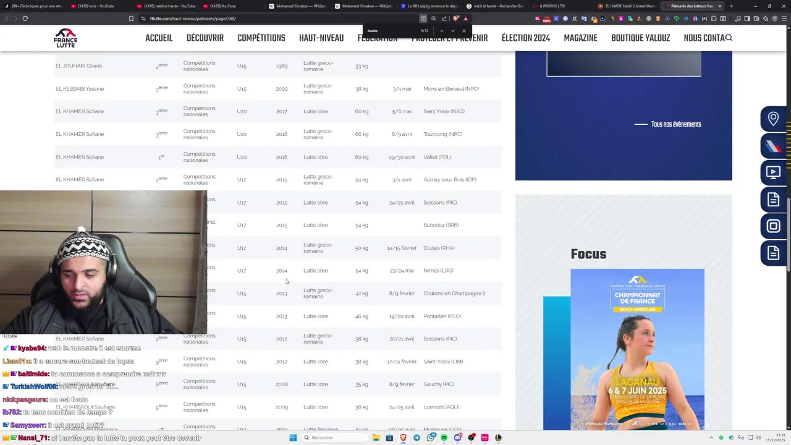
Task: Click 'Subotica (SRB)' cell
Action: click(441, 225)
